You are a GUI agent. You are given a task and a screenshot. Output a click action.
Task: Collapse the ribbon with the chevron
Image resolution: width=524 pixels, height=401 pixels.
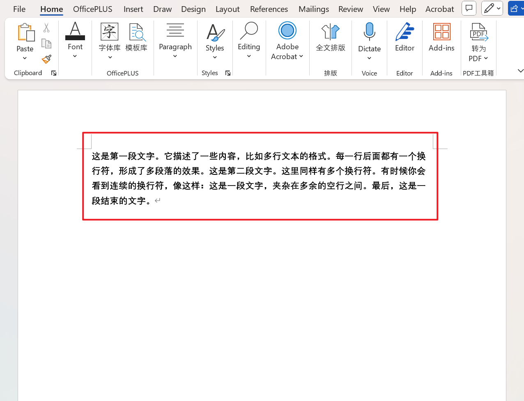[x=520, y=71]
